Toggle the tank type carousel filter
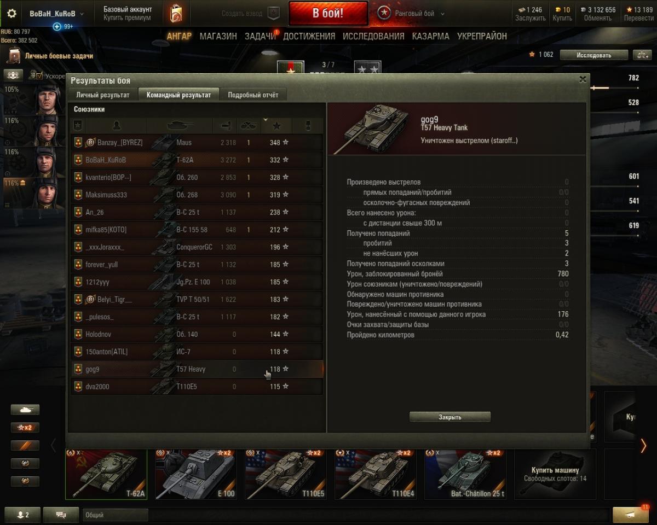The height and width of the screenshot is (525, 657). (x=25, y=410)
